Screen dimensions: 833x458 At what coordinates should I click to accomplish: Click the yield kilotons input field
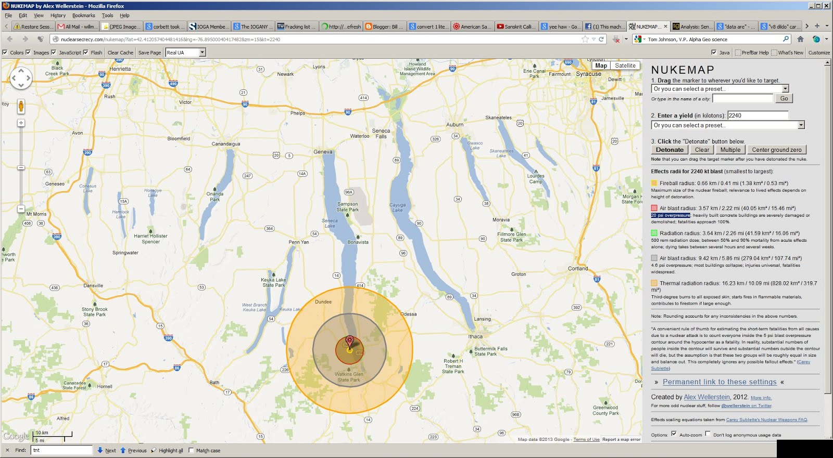(758, 115)
